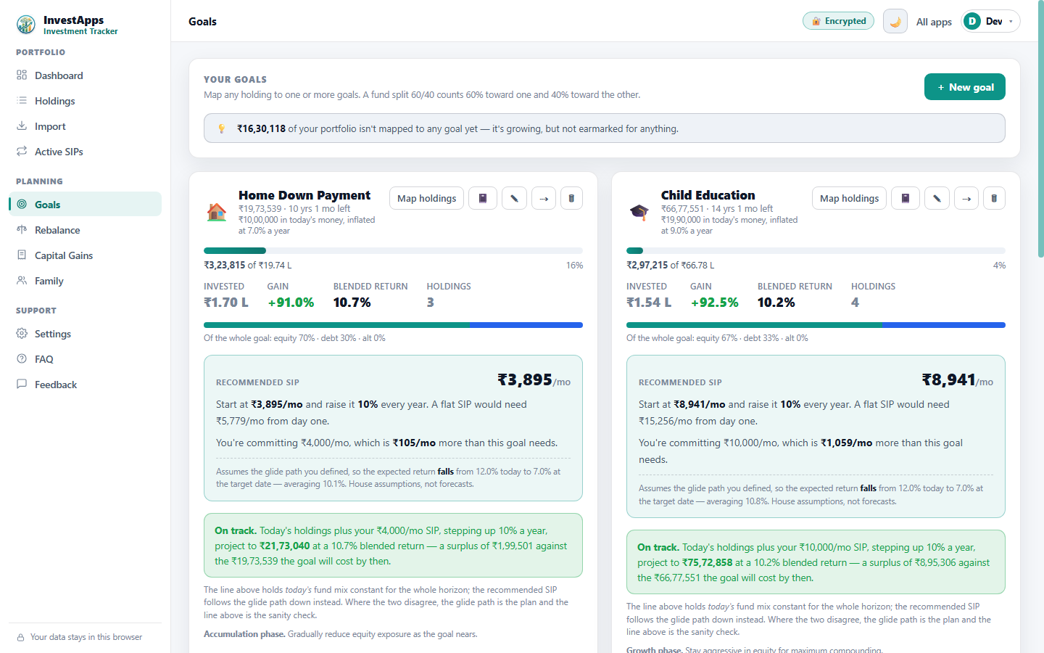1044x653 pixels.
Task: Map holdings for Child Education
Action: (x=850, y=198)
